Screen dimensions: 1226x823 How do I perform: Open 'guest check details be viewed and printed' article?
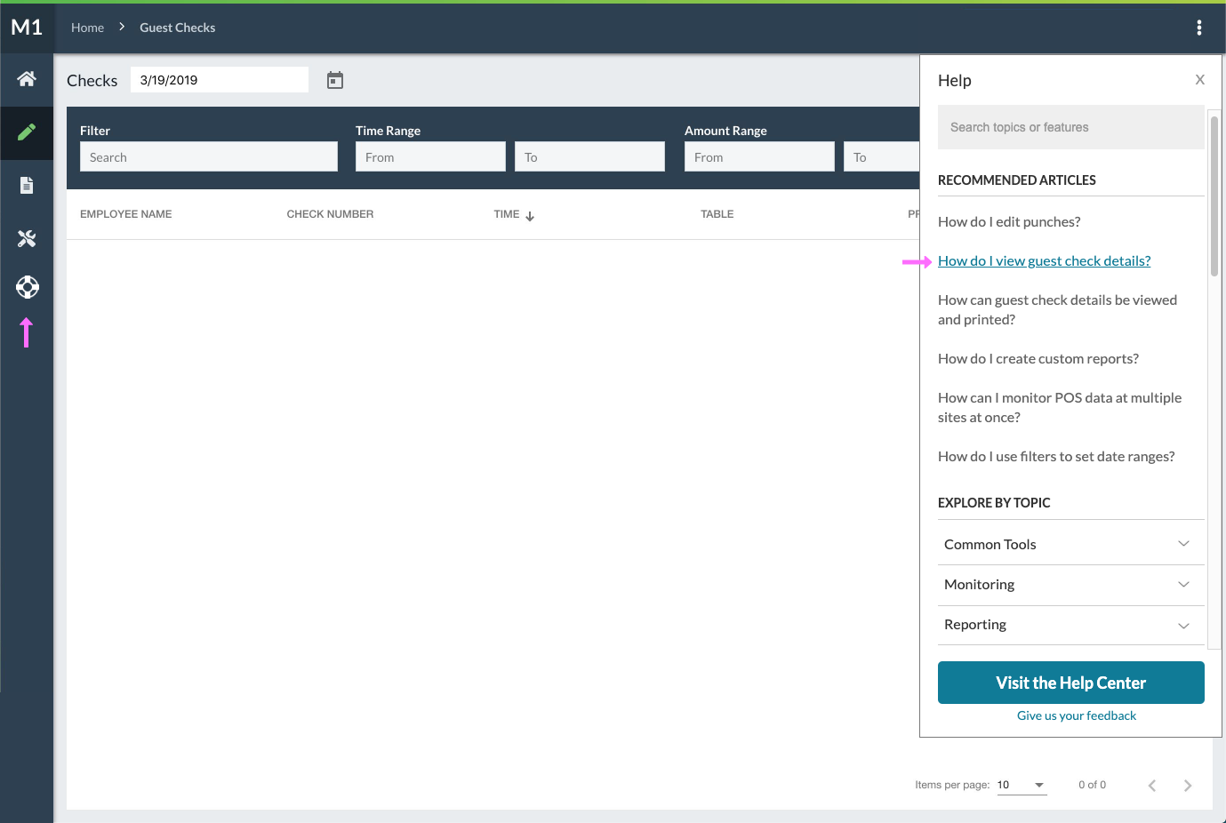(x=1058, y=310)
